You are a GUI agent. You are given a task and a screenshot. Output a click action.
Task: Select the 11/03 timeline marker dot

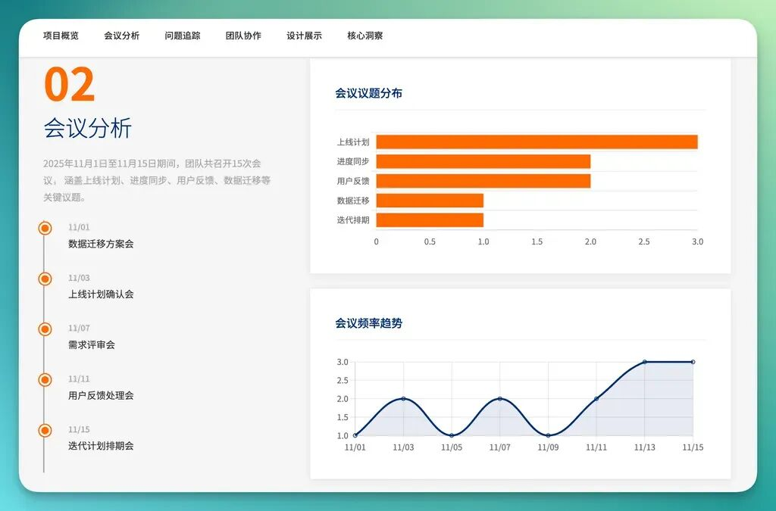point(45,279)
